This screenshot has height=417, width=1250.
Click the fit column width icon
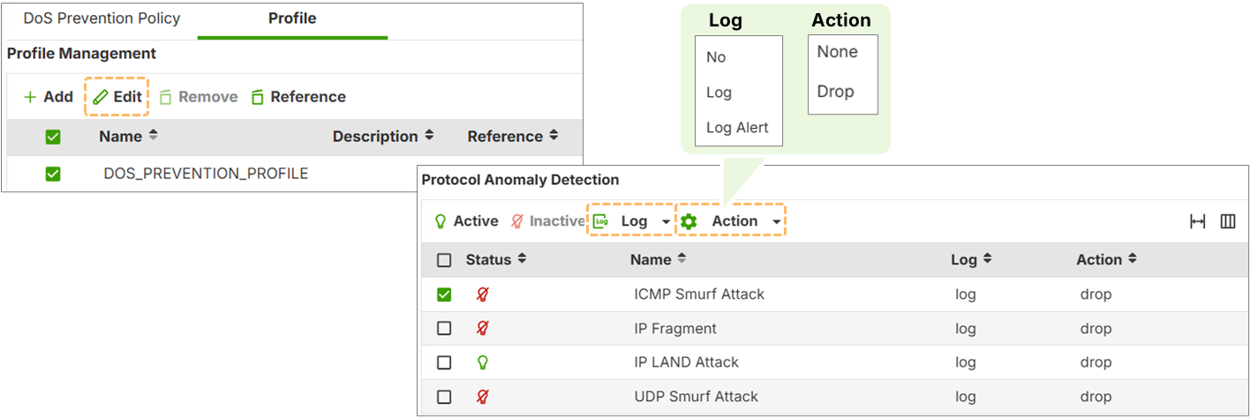tap(1198, 221)
